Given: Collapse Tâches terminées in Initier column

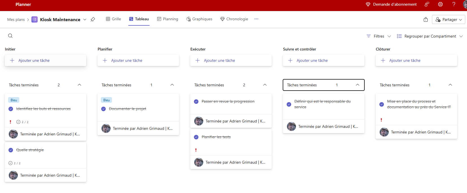Looking at the screenshot, I should pyautogui.click(x=79, y=85).
